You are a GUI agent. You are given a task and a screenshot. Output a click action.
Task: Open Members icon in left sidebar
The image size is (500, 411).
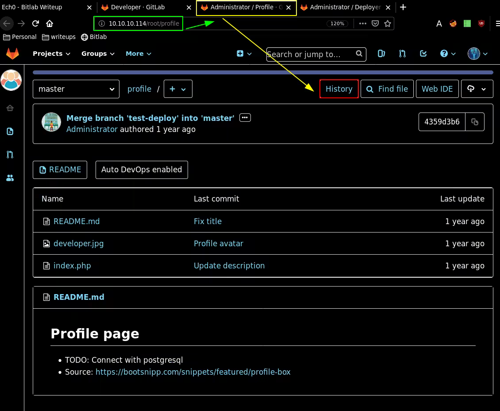10,178
